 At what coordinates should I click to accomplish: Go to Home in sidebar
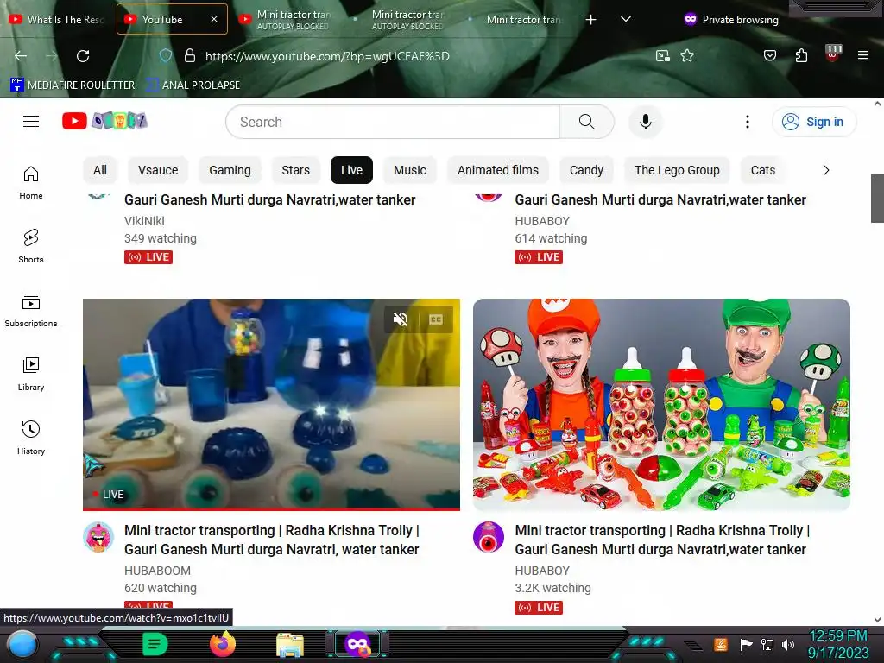tap(31, 183)
